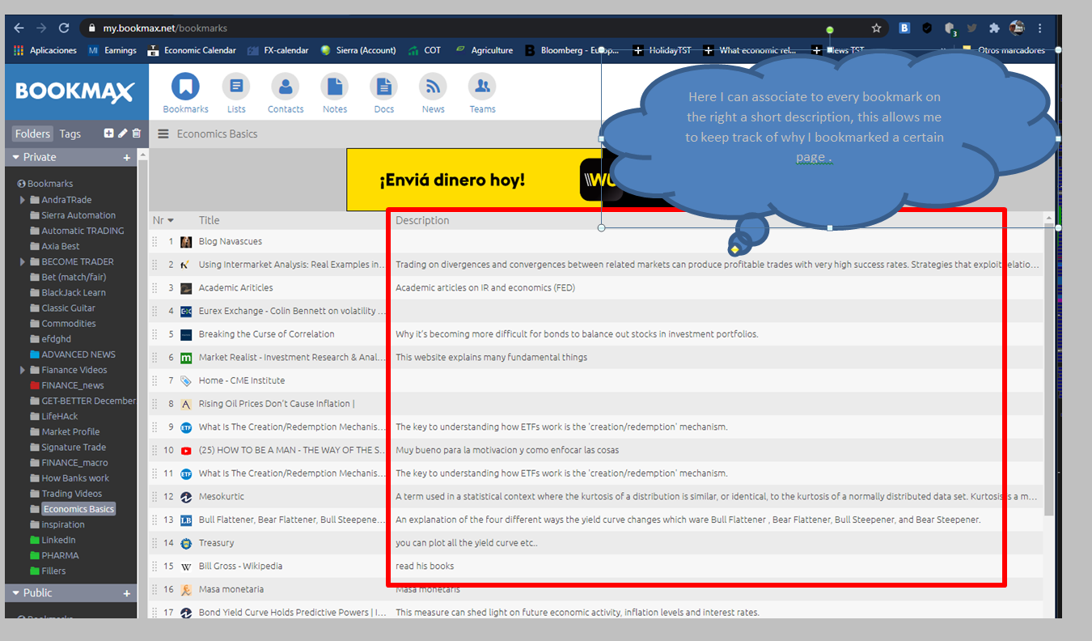Click description 'read his books'
The height and width of the screenshot is (641, 1092).
click(425, 566)
